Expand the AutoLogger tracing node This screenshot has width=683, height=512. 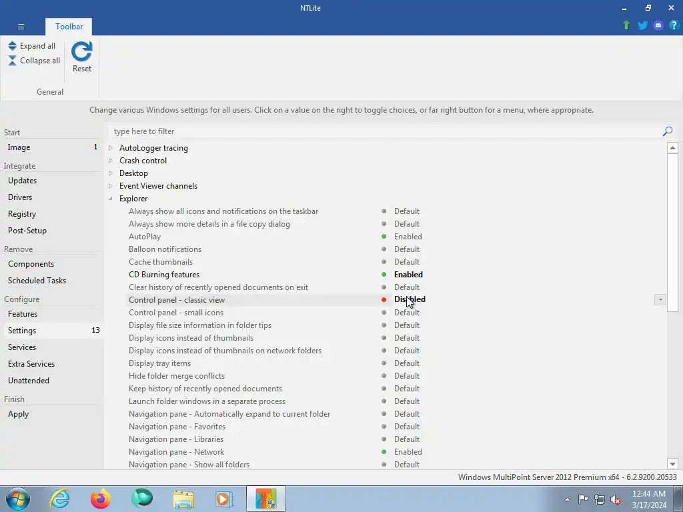pyautogui.click(x=111, y=148)
